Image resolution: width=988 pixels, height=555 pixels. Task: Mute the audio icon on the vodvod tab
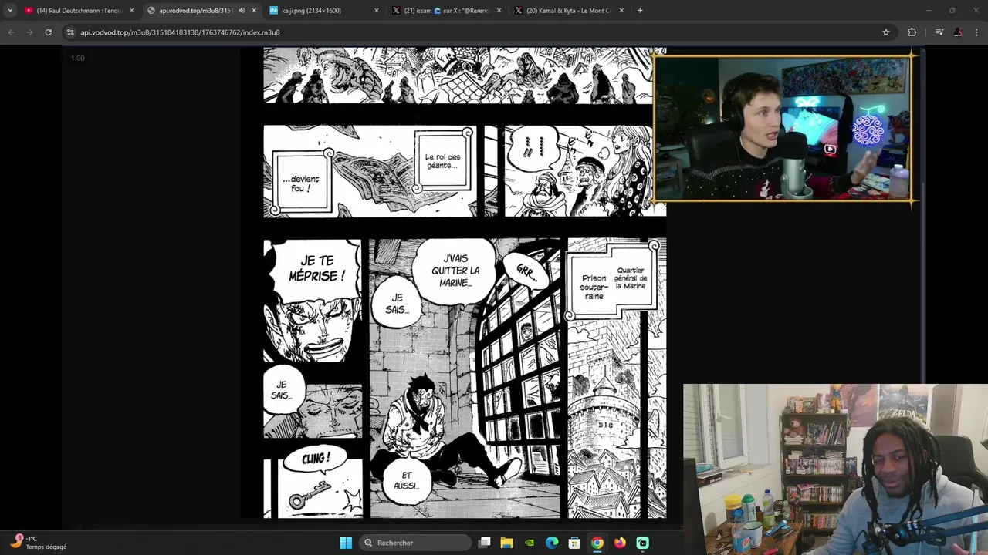(242, 11)
